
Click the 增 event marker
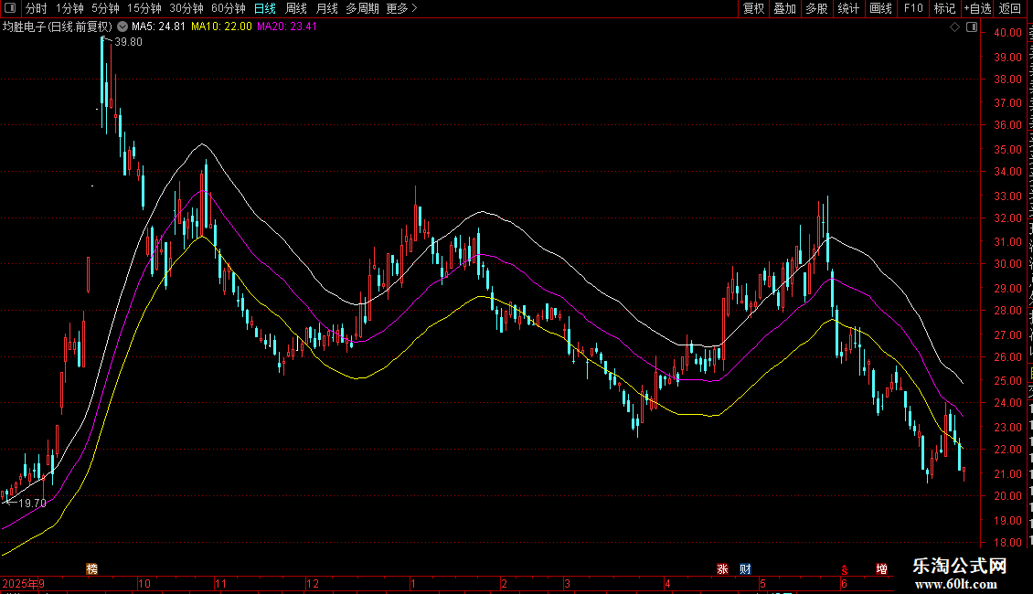(881, 569)
